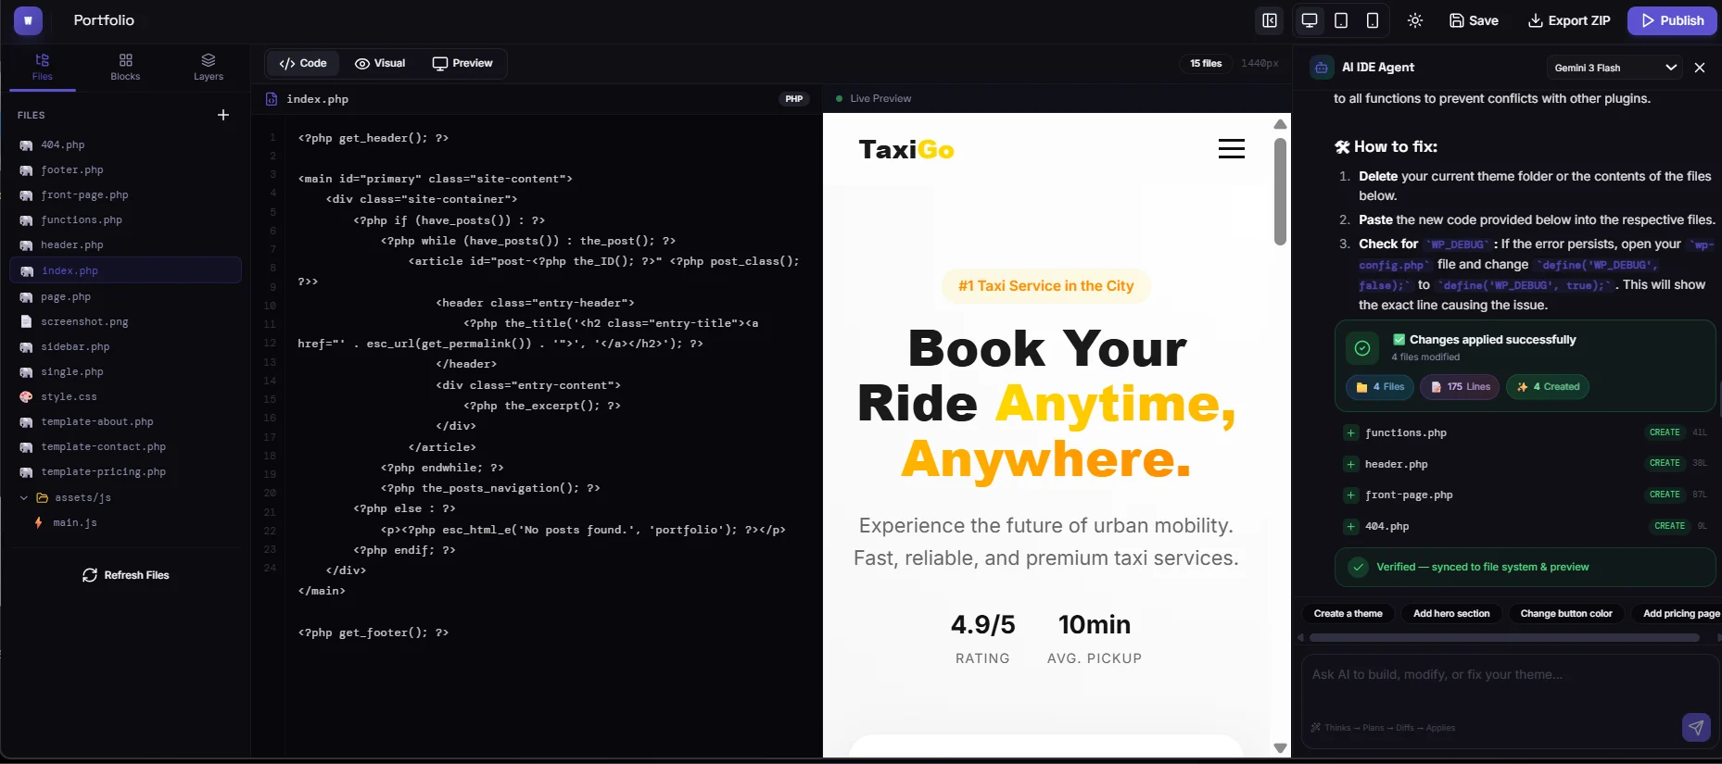The width and height of the screenshot is (1722, 764).
Task: Open functions.php in the file list
Action: 125,220
